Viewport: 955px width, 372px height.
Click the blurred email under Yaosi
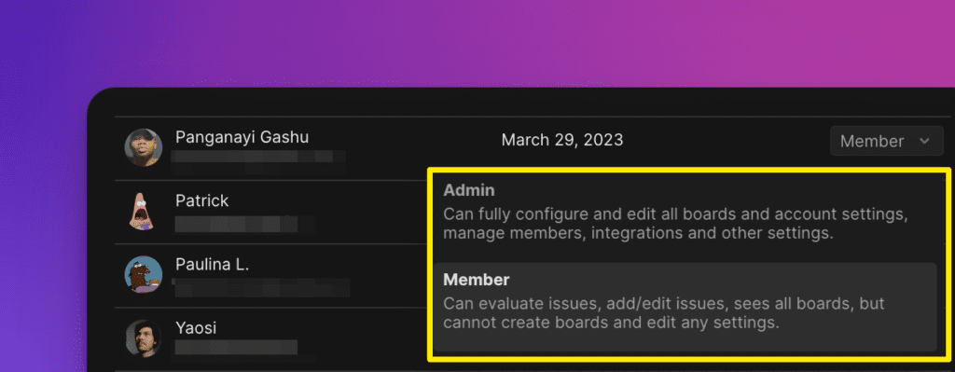pyautogui.click(x=243, y=349)
